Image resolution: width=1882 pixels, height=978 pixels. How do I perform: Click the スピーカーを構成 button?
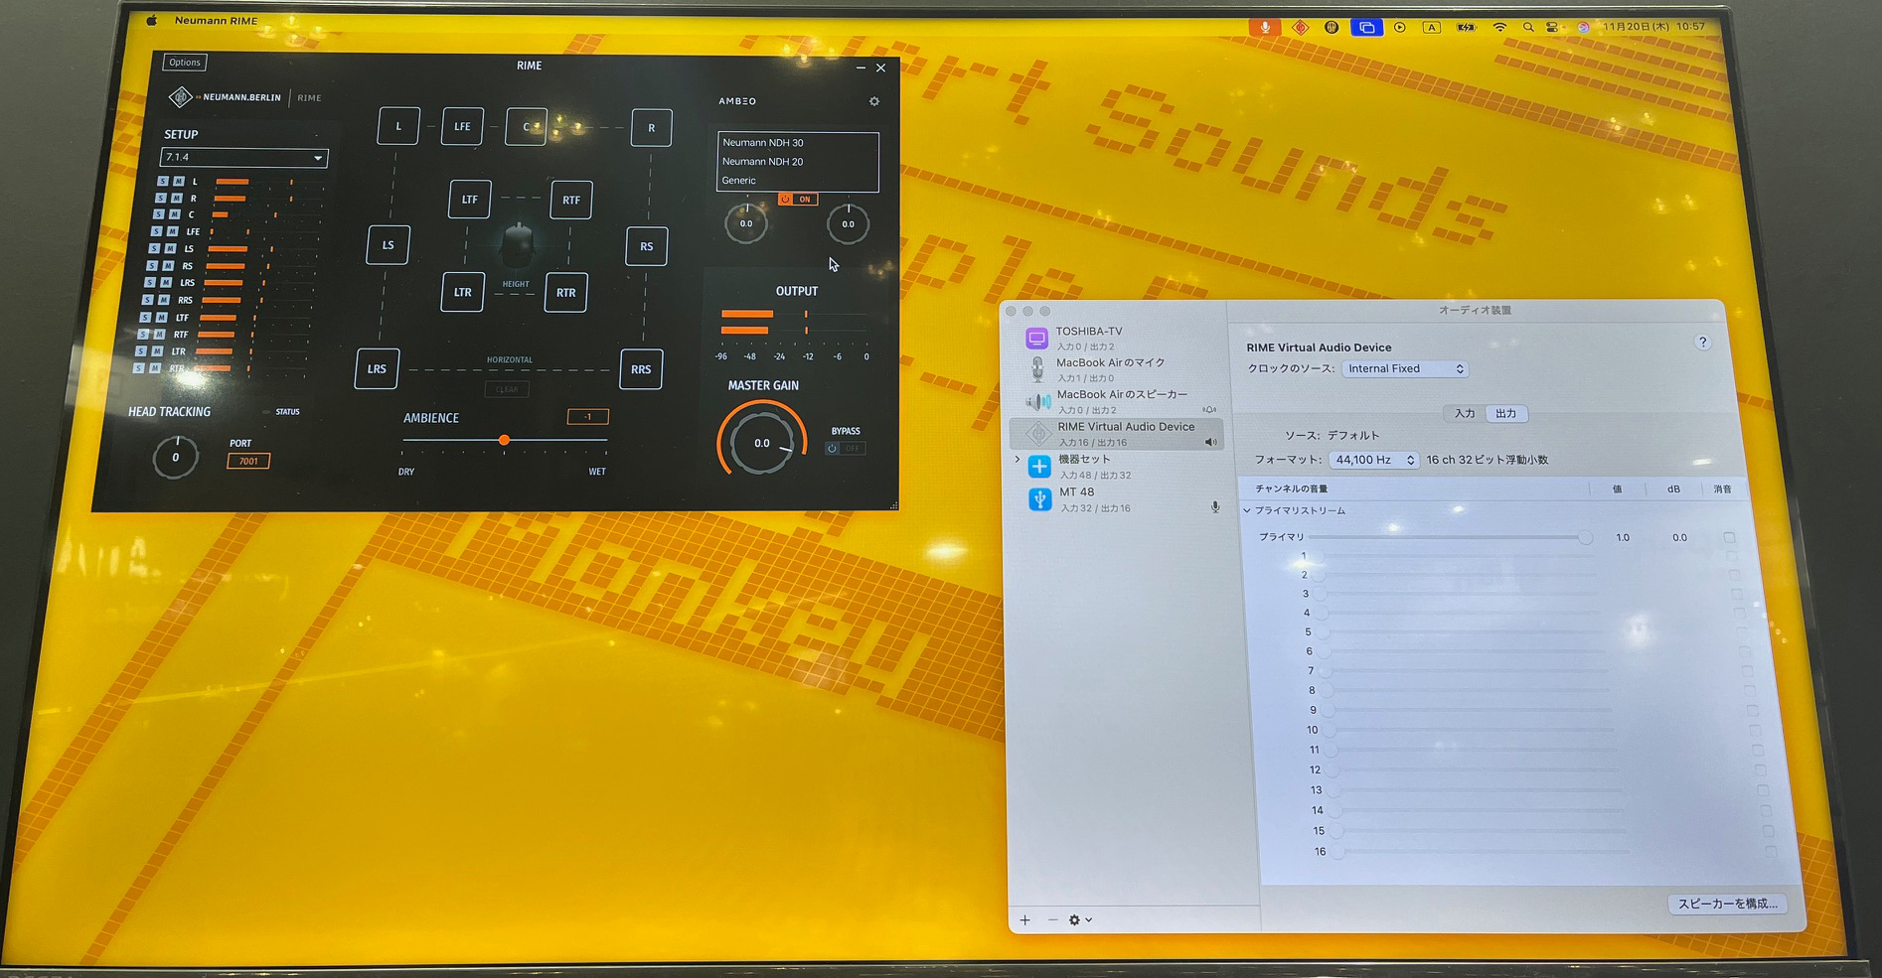[1727, 904]
